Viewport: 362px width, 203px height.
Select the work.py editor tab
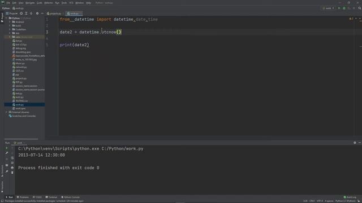74,14
